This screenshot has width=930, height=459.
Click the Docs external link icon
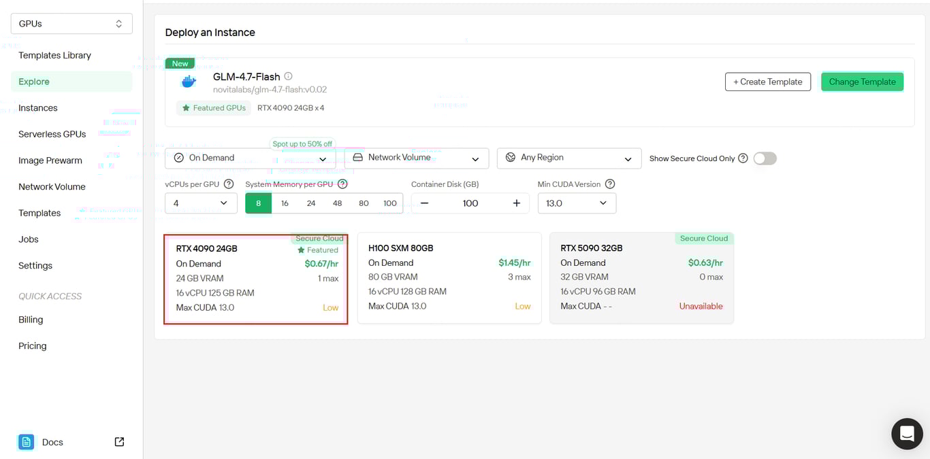(119, 442)
